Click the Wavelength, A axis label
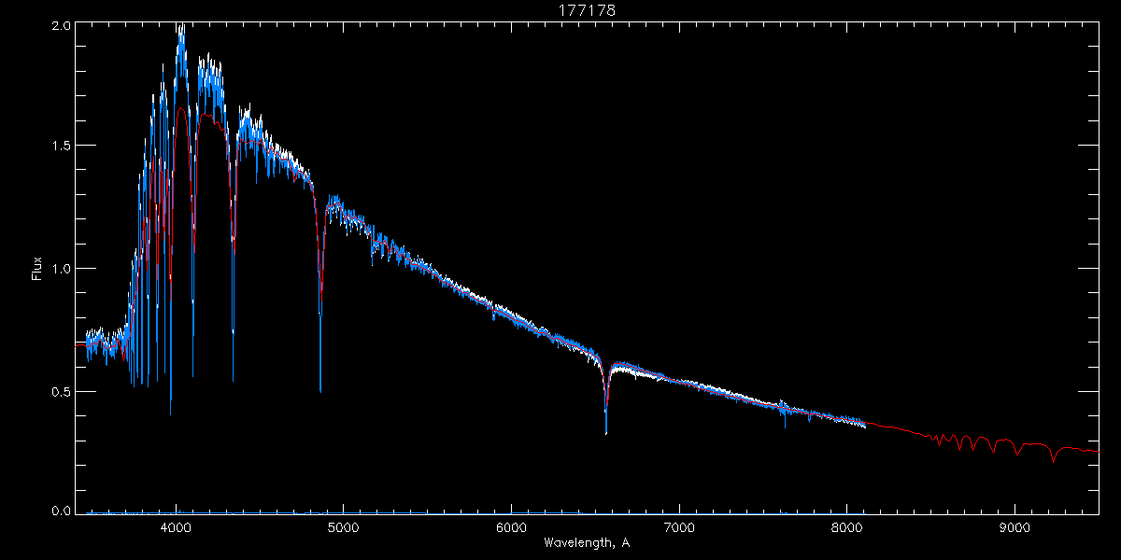This screenshot has width=1121, height=560. point(586,542)
